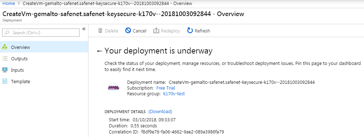This screenshot has width=364, height=137.
Task: Download the deployment details
Action: (160, 111)
